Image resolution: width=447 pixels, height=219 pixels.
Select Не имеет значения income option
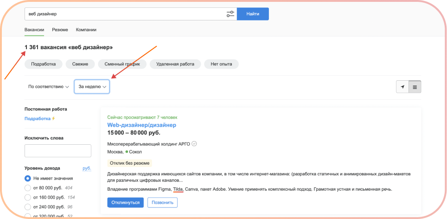tap(28, 179)
